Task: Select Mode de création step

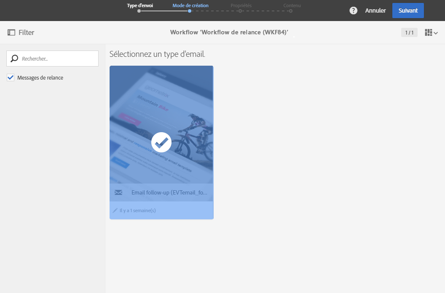Action: point(190,5)
